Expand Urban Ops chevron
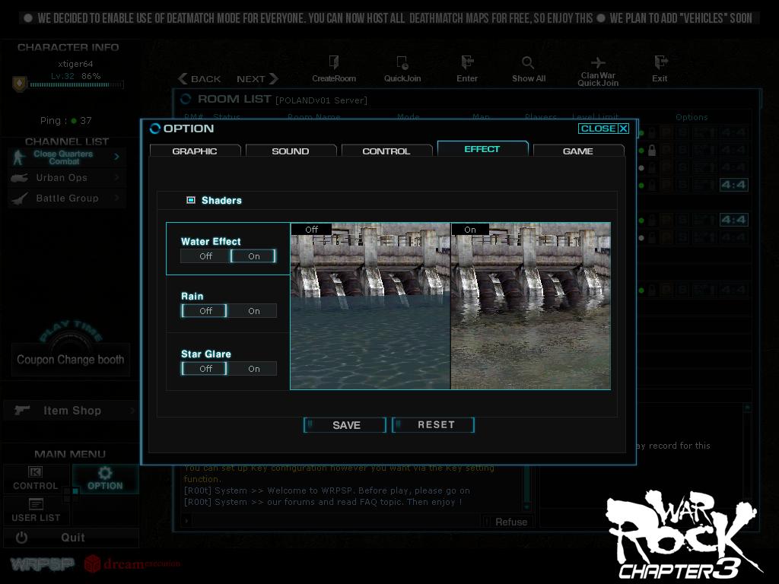Viewport: 779px width, 584px height. point(116,177)
